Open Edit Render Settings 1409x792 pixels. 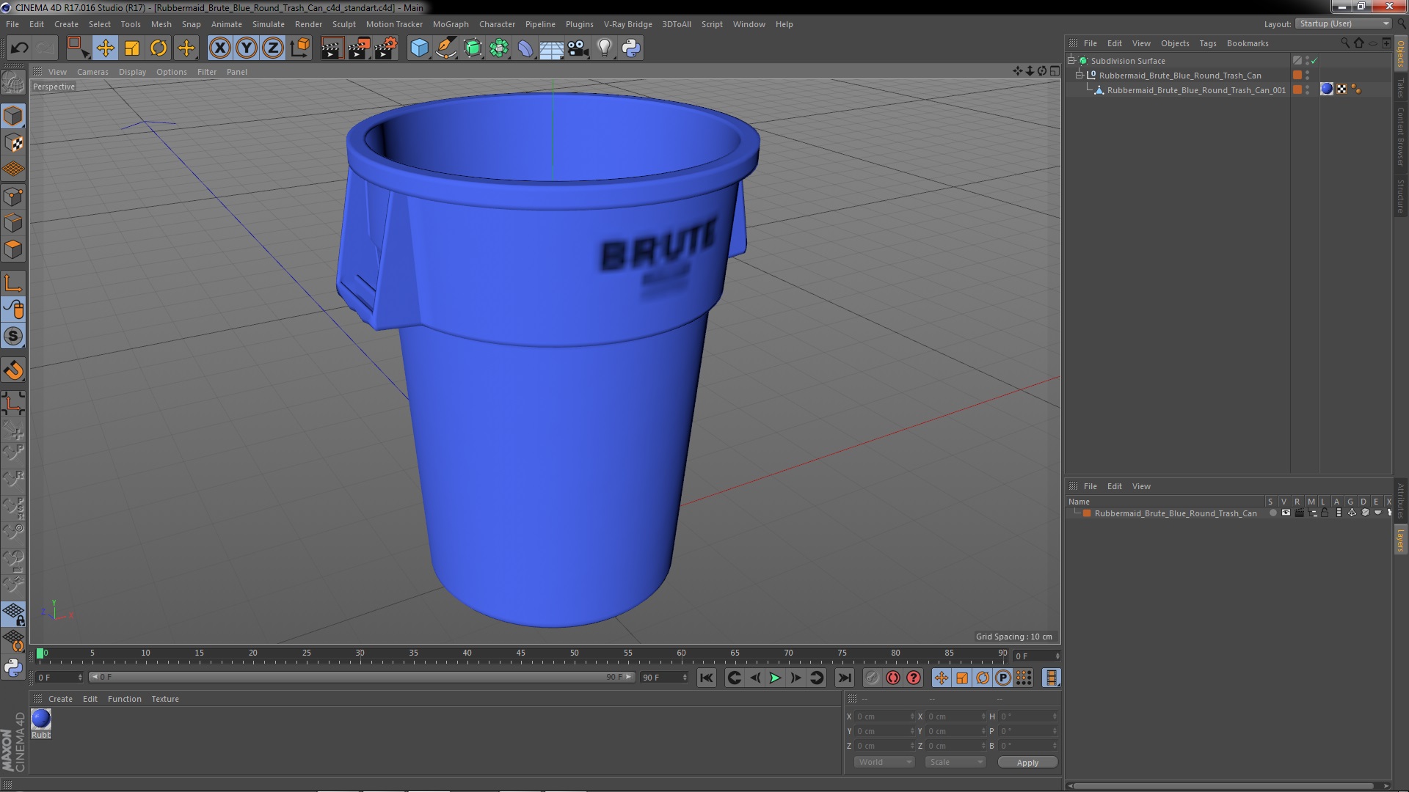[x=386, y=48]
